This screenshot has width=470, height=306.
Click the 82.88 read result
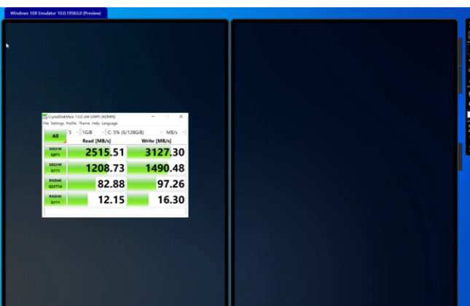coord(96,184)
